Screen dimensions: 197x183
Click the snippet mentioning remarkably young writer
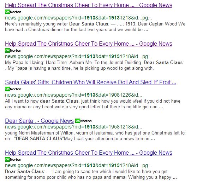95,27
